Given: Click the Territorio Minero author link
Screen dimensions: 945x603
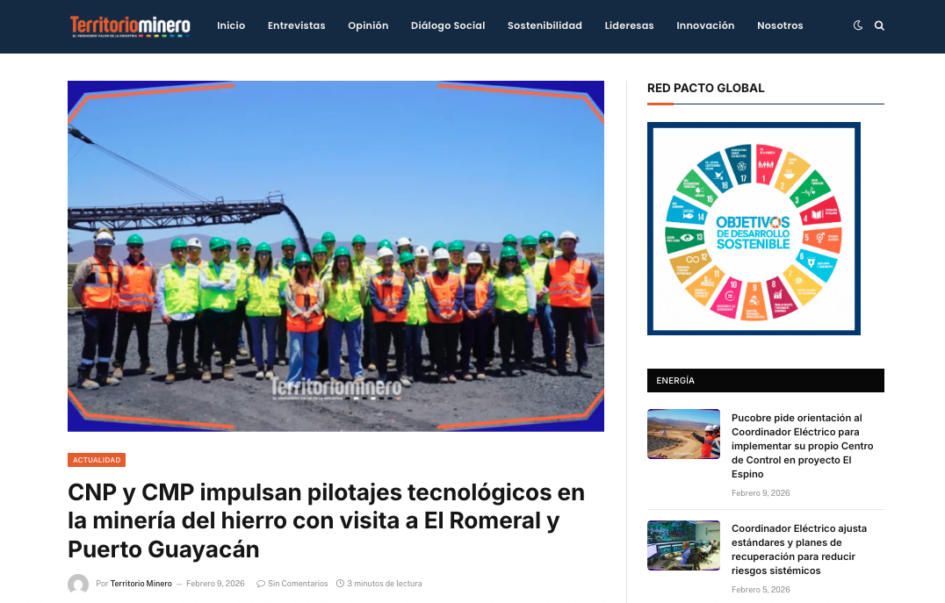Looking at the screenshot, I should 141,584.
